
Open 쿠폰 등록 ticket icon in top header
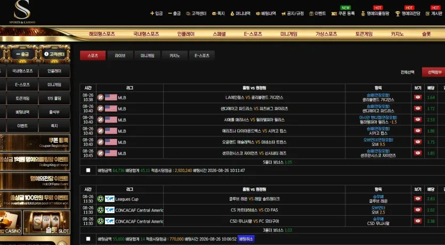[334, 14]
